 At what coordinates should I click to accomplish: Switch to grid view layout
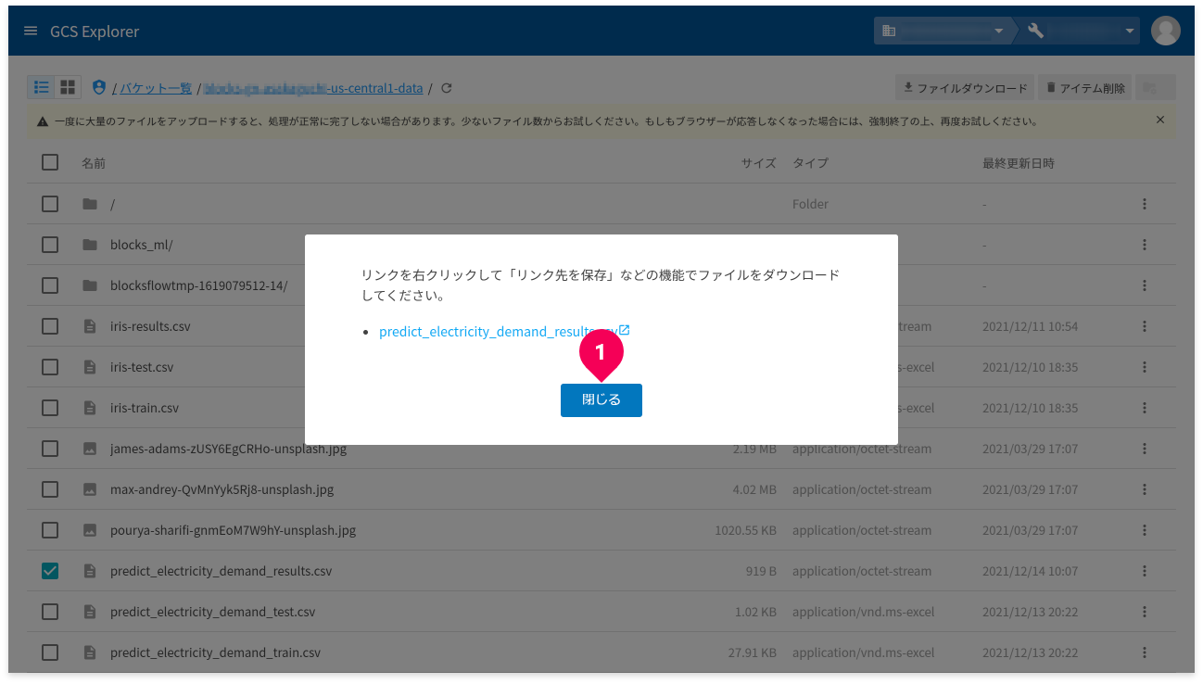pos(68,87)
